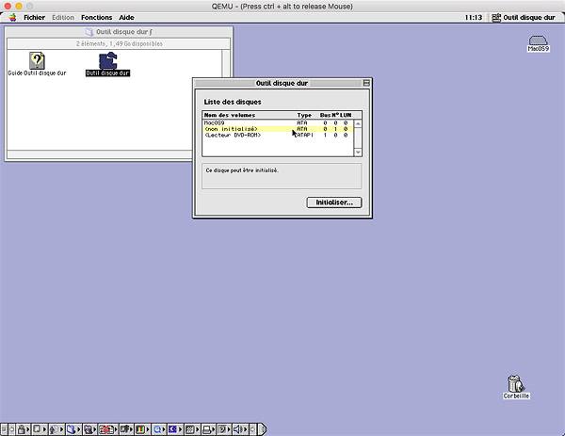
Task: Click the Ce disque peut être initialisé message
Action: [x=242, y=170]
